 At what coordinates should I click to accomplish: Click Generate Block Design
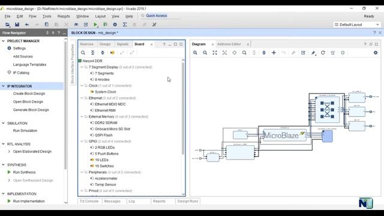tap(31, 110)
